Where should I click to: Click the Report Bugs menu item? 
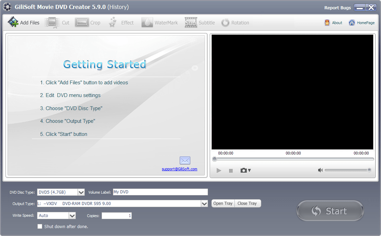(337, 8)
